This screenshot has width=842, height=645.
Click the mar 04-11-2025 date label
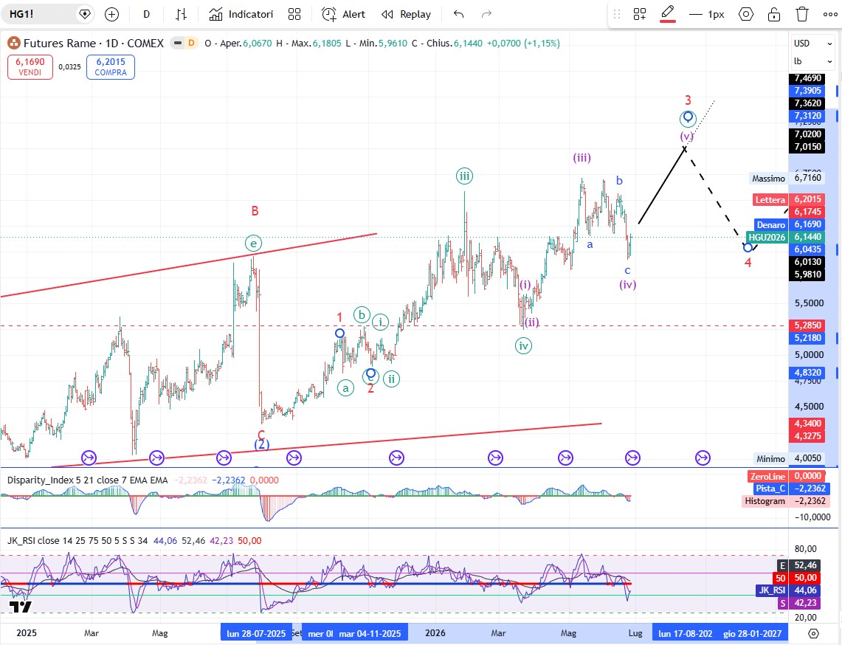click(370, 634)
